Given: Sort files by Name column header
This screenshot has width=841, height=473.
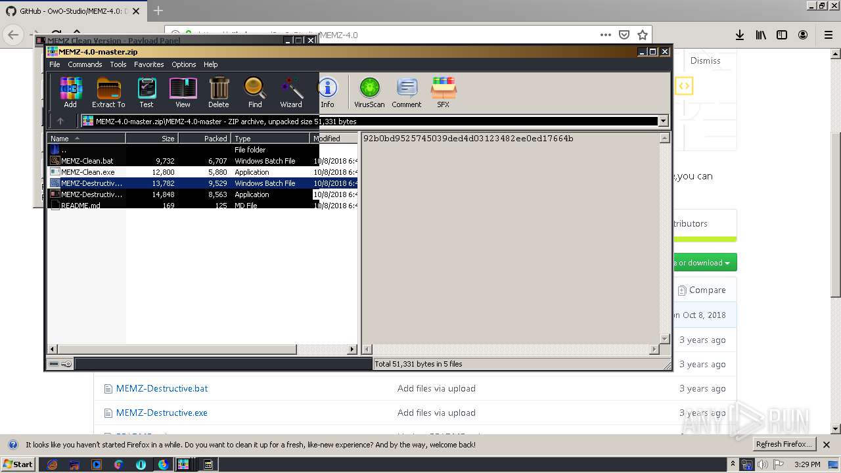Looking at the screenshot, I should pyautogui.click(x=86, y=139).
